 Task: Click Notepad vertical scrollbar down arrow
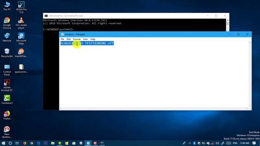pos(250,105)
